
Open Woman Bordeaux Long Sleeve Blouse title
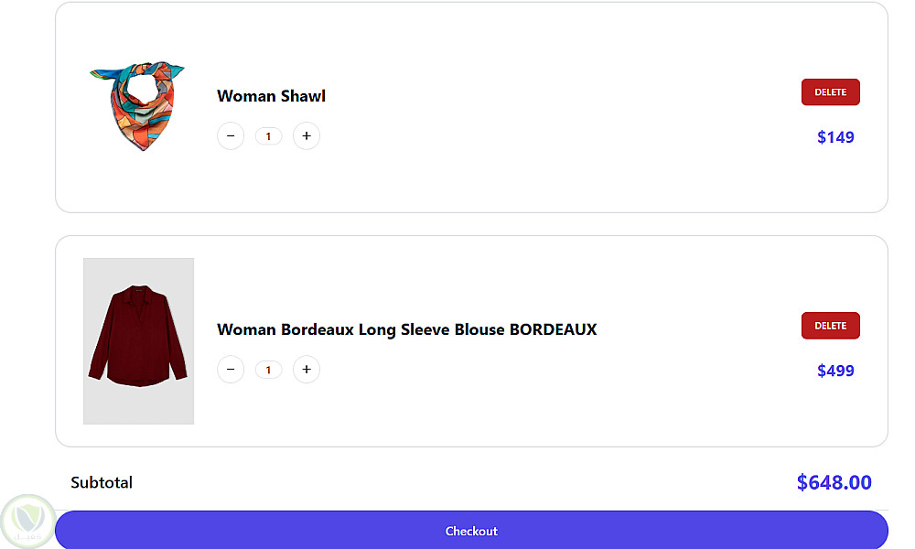pos(406,329)
